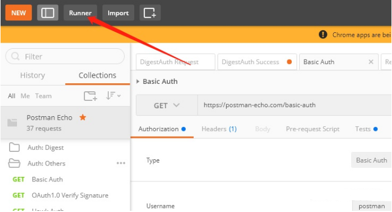
Task: Expand the Auth: Digest folder
Action: [45, 148]
